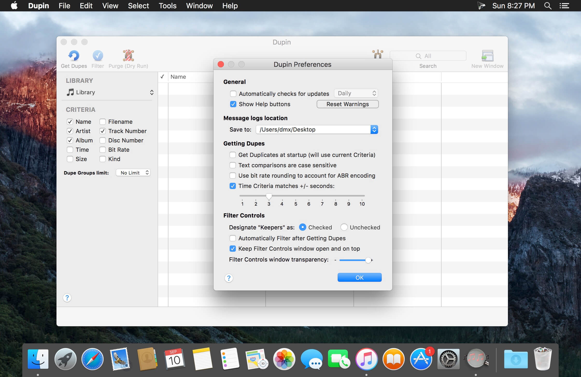
Task: Open System Preferences from the Dock
Action: (449, 359)
